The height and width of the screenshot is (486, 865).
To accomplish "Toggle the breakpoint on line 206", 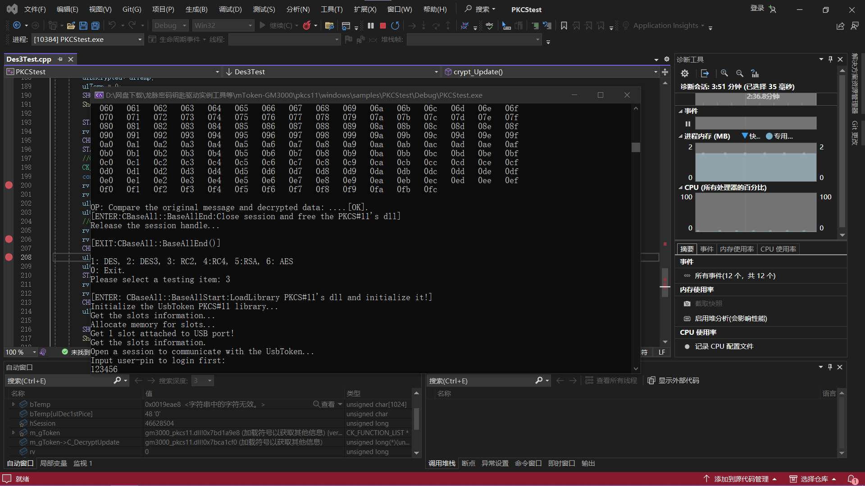I will click(x=9, y=239).
